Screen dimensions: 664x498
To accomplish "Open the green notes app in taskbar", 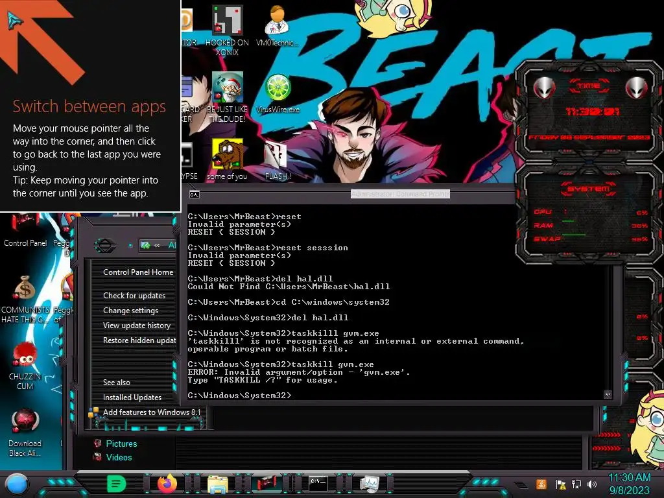I will tap(117, 484).
